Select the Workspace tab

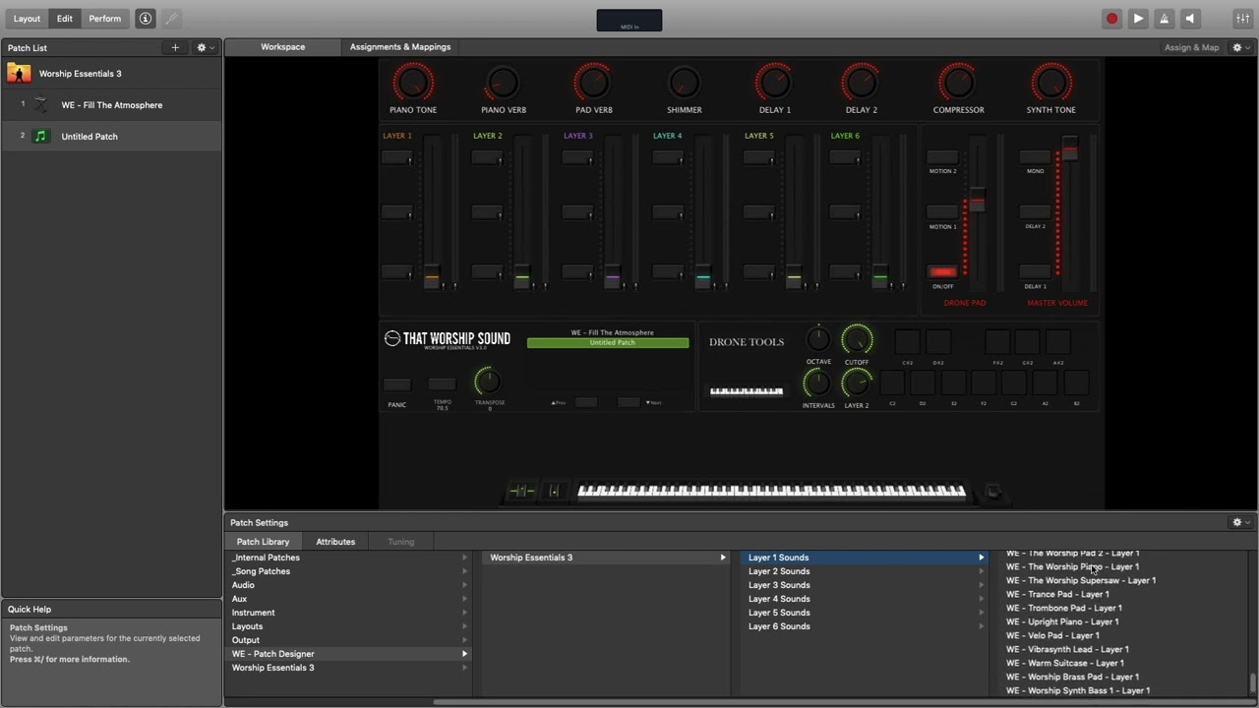(282, 47)
